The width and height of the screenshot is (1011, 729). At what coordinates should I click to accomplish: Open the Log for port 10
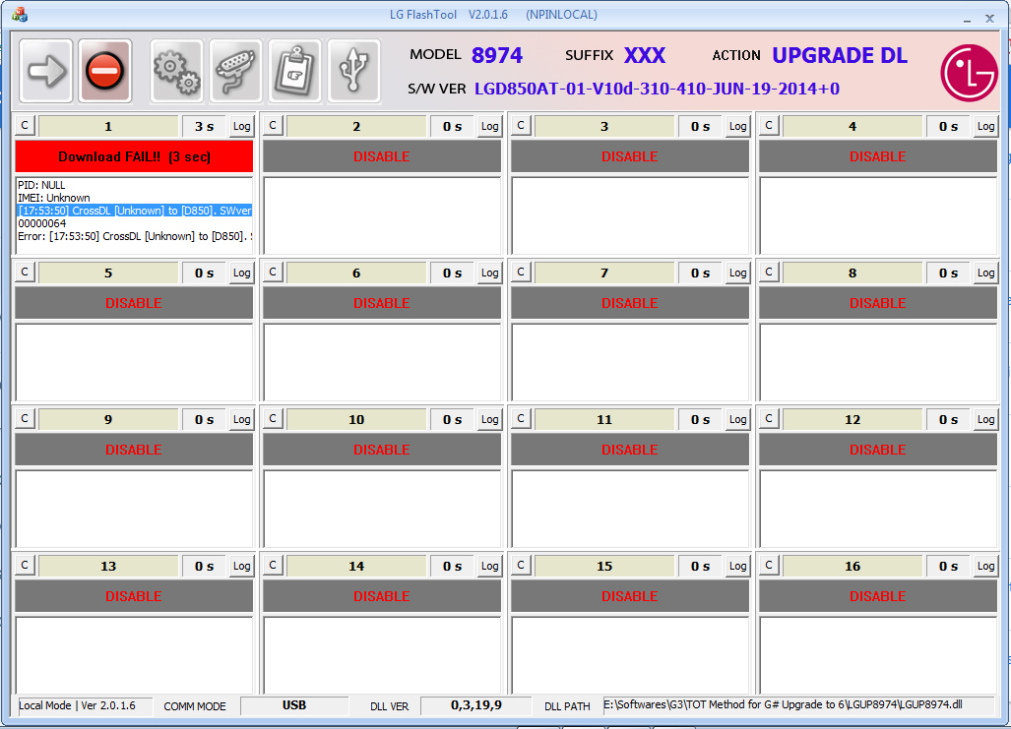[x=490, y=420]
